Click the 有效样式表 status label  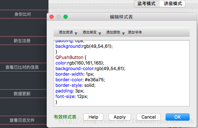click(65, 117)
